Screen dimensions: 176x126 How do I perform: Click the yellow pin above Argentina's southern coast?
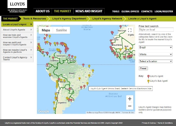pos(54,109)
